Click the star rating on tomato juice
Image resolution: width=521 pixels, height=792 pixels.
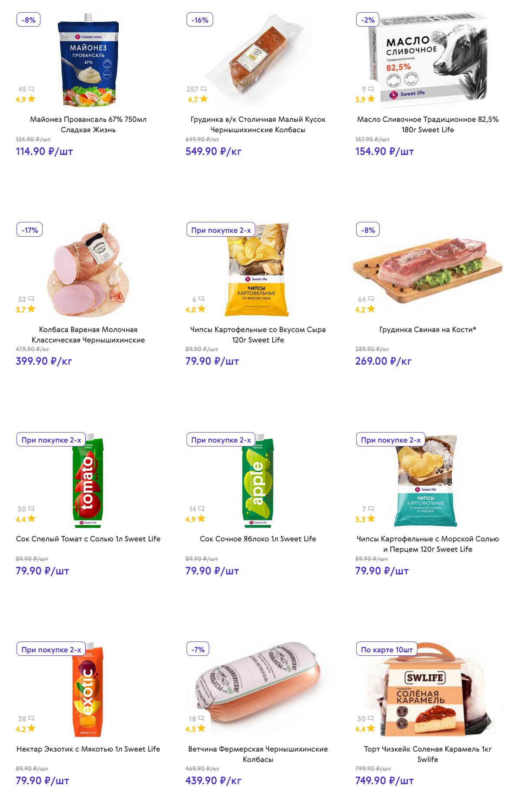[31, 519]
